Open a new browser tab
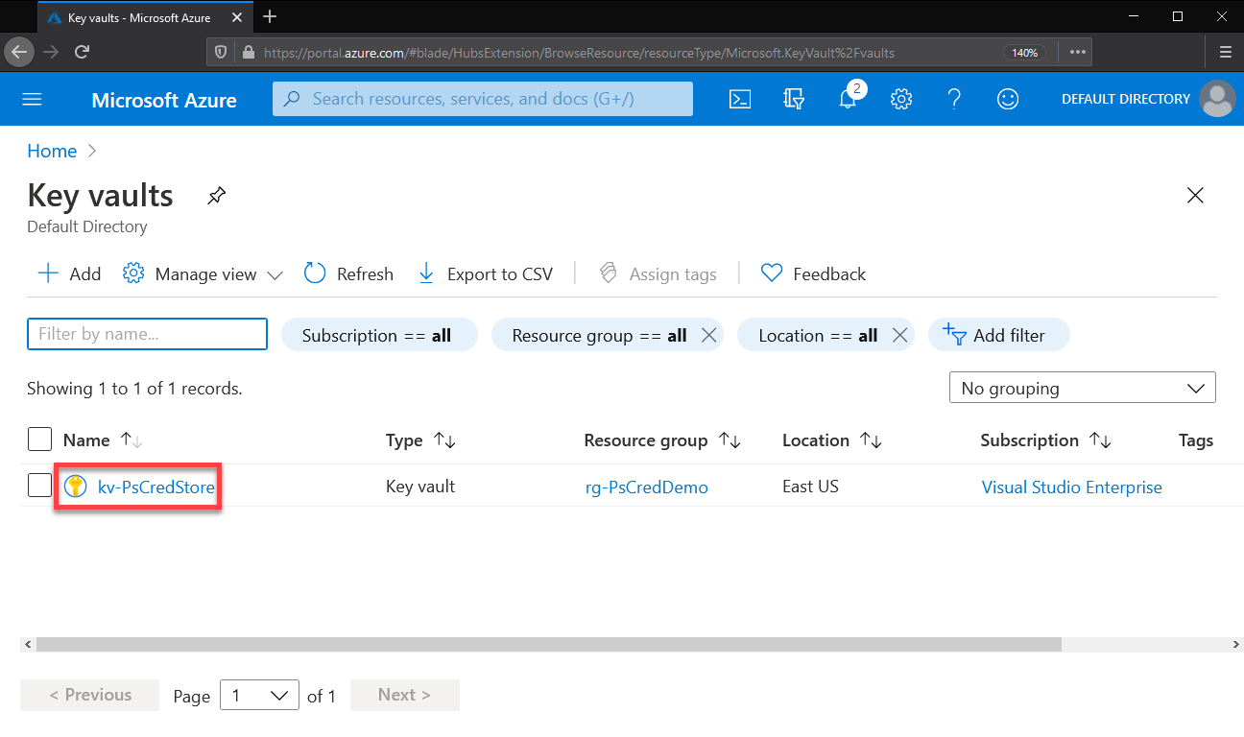Viewport: 1244px width, 737px height. click(270, 16)
